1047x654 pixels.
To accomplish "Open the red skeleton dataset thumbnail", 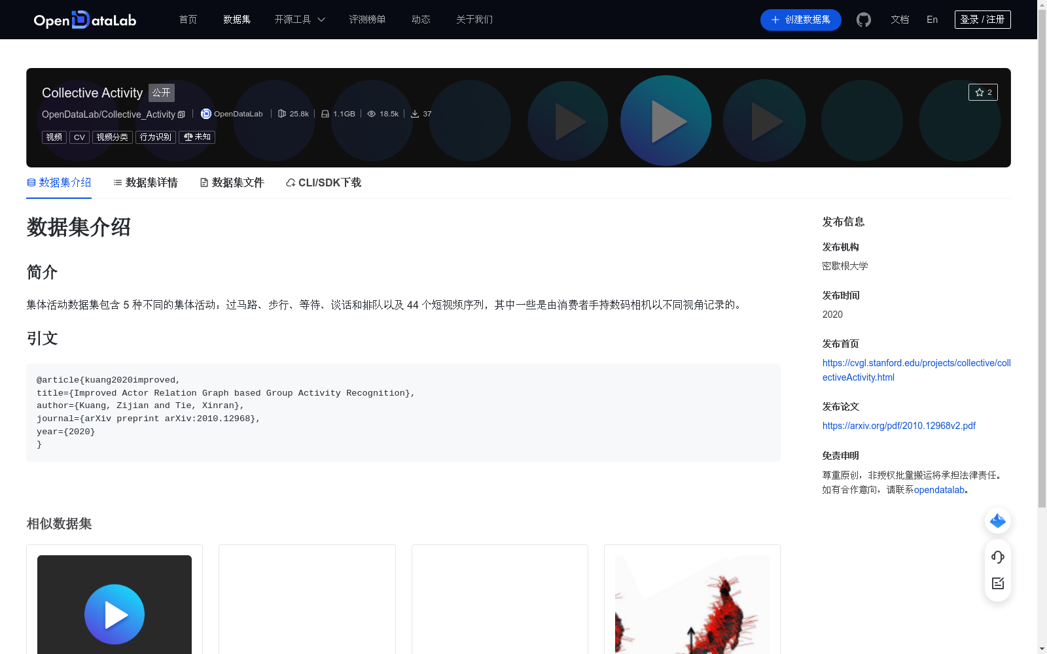I will coord(692,604).
